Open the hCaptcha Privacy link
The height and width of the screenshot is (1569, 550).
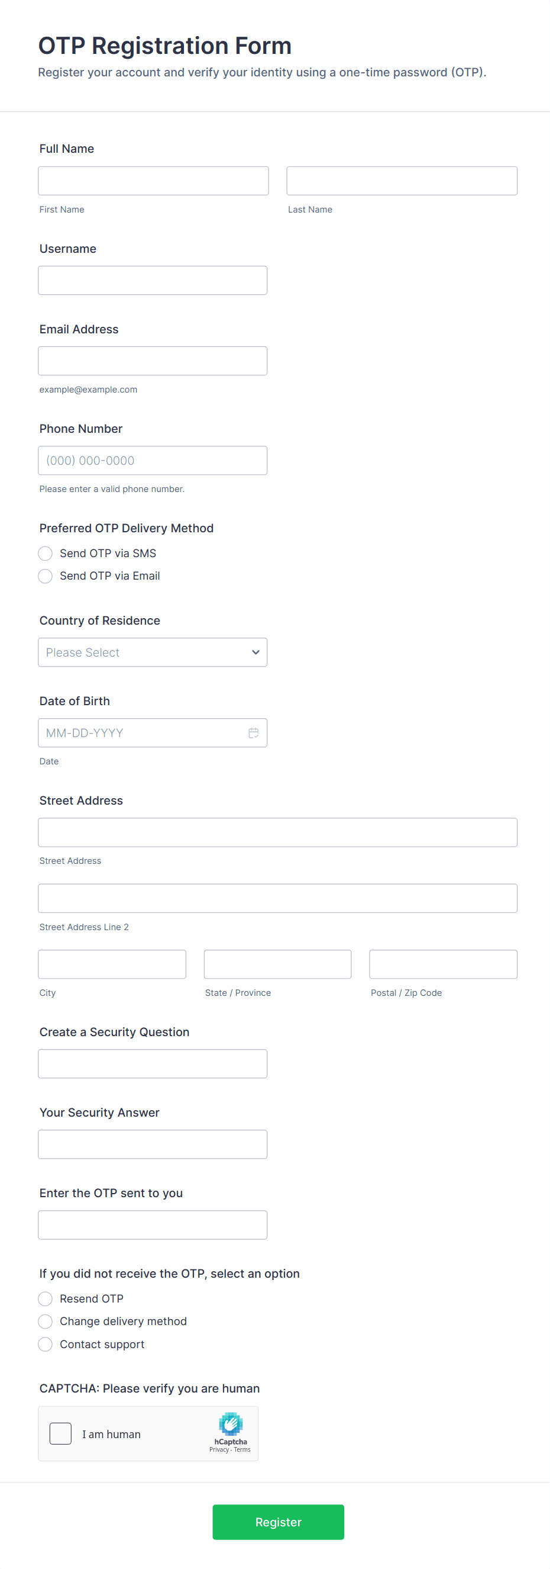(218, 1449)
